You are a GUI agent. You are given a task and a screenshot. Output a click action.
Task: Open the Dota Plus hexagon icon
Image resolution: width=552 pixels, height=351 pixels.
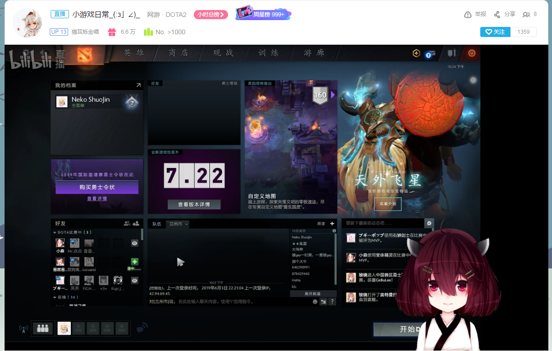pos(416,53)
